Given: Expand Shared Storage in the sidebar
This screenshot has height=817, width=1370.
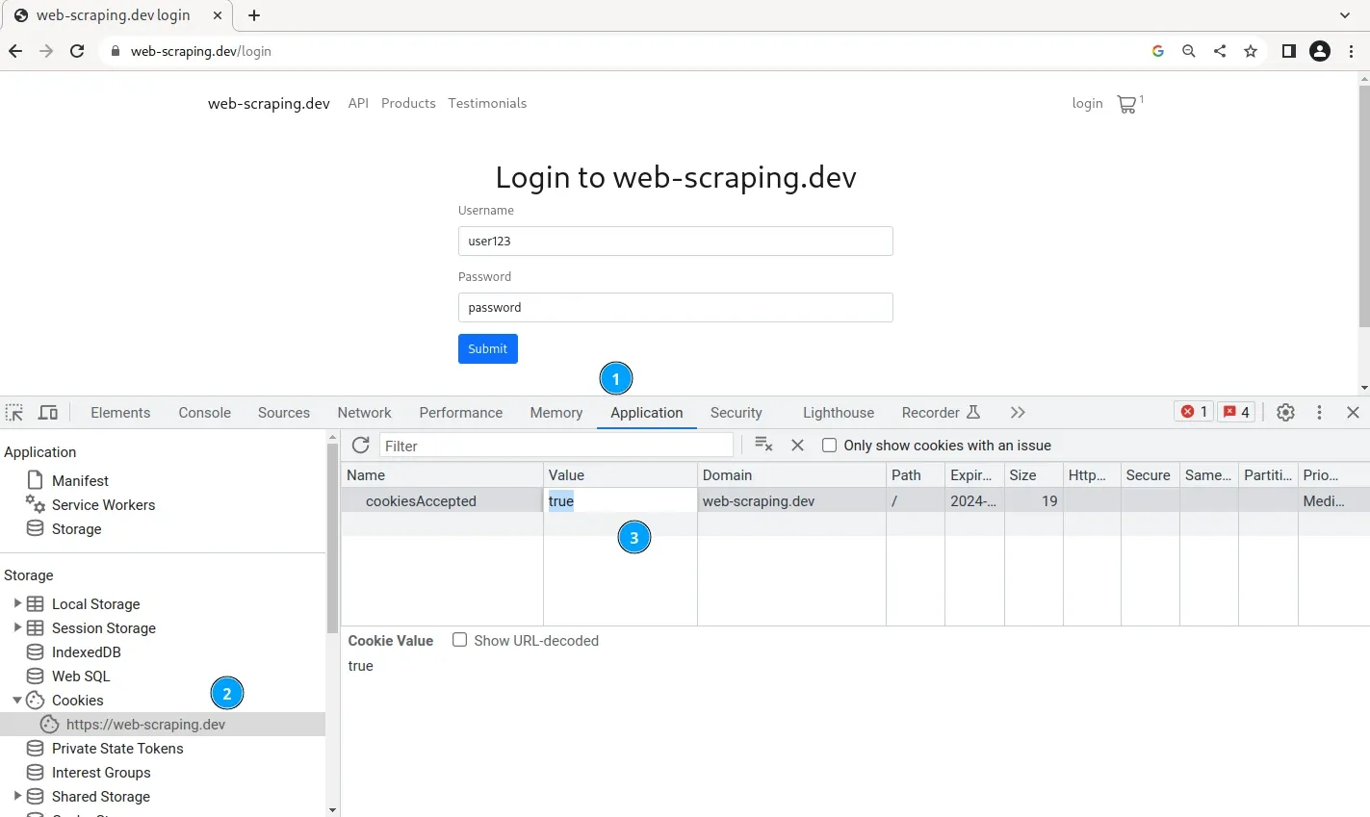Looking at the screenshot, I should pyautogui.click(x=17, y=796).
